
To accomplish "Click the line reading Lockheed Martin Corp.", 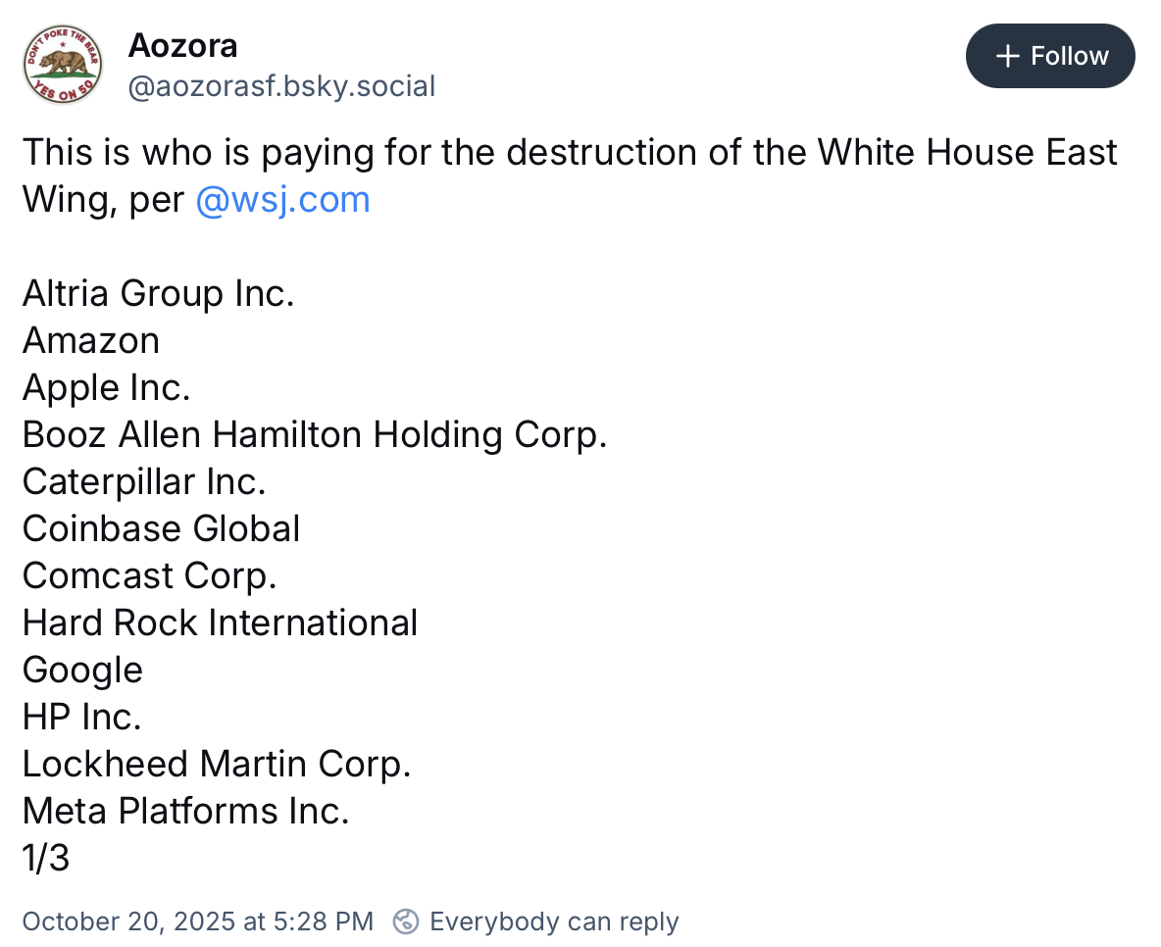I will (x=216, y=764).
